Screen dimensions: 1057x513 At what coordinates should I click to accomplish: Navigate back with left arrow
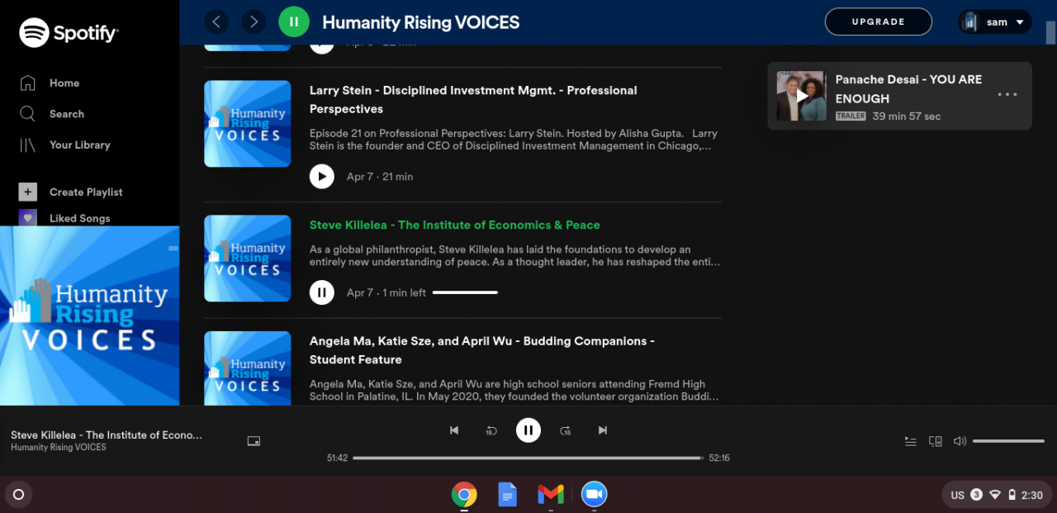(216, 21)
